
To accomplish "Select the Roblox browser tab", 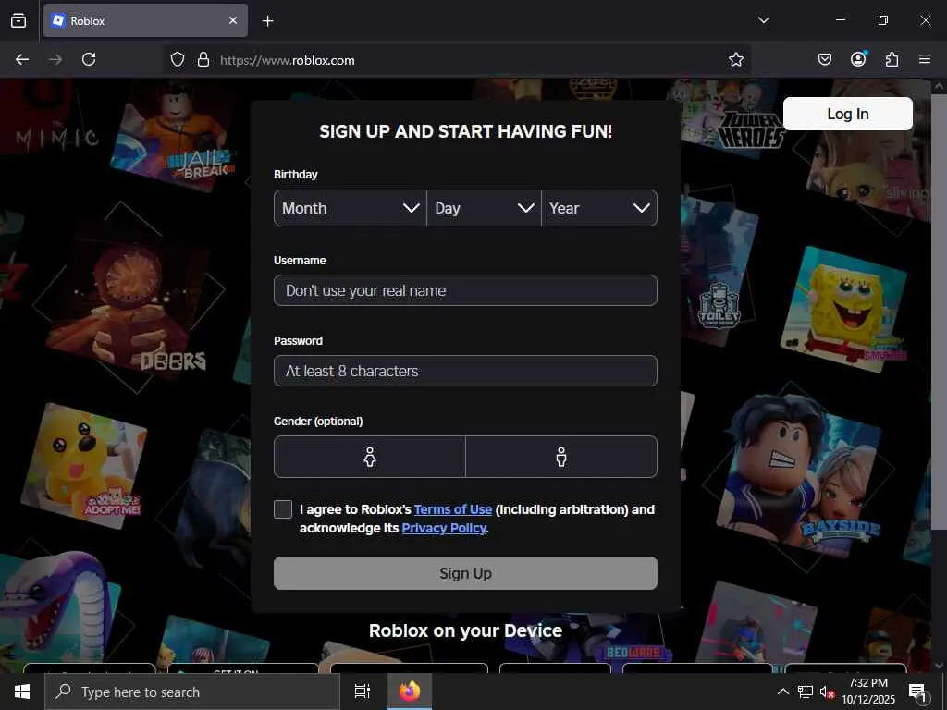I will [145, 20].
